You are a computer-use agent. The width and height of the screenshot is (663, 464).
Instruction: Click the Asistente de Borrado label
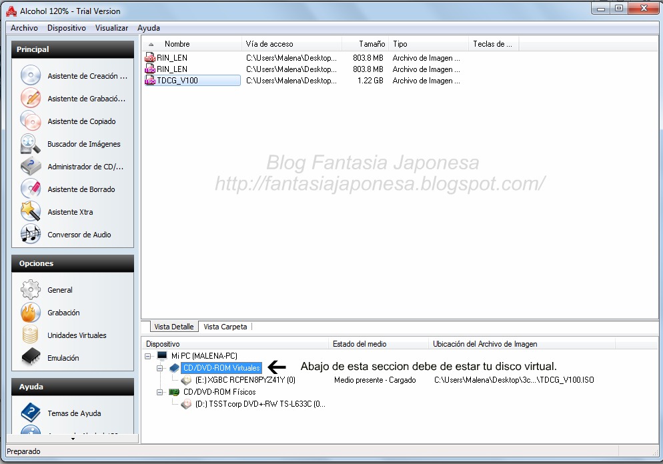pos(81,189)
